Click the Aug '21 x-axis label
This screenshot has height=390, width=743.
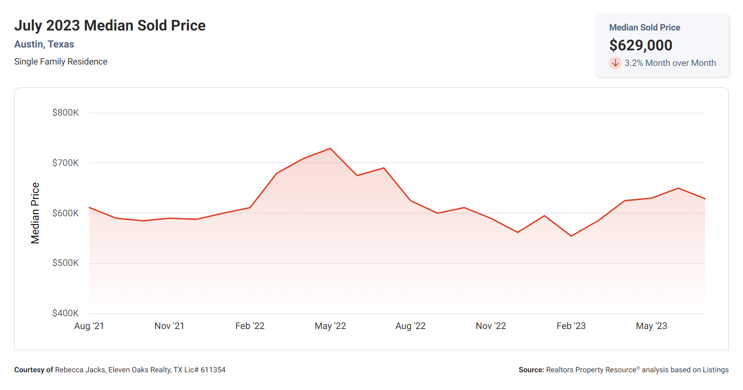tap(89, 326)
